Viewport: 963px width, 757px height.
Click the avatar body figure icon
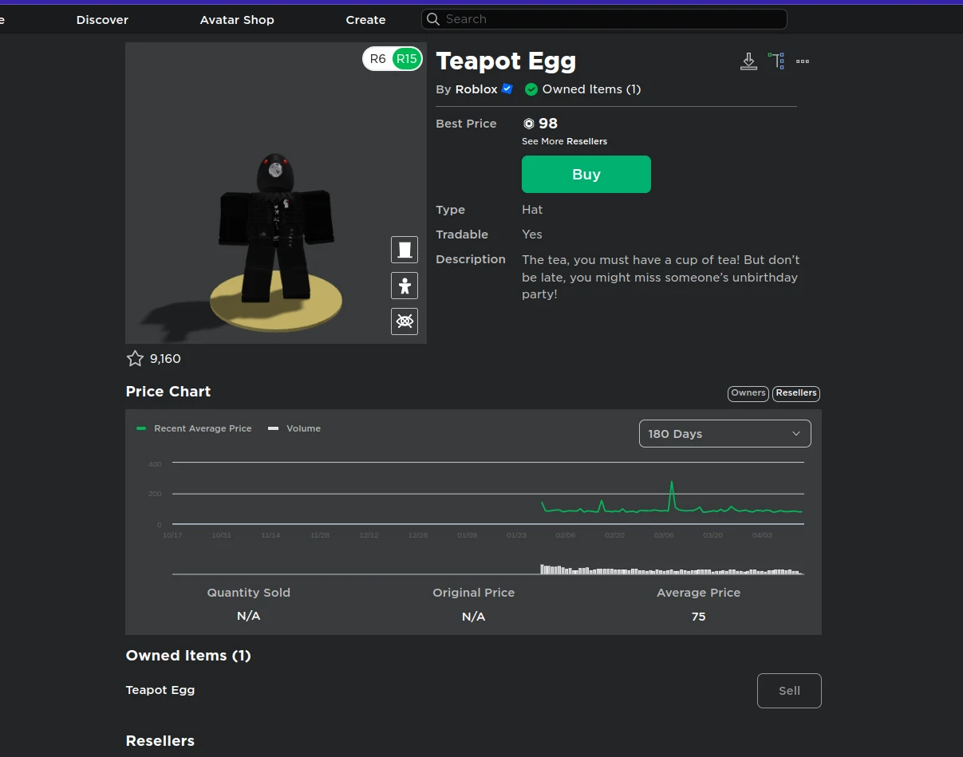(x=405, y=286)
